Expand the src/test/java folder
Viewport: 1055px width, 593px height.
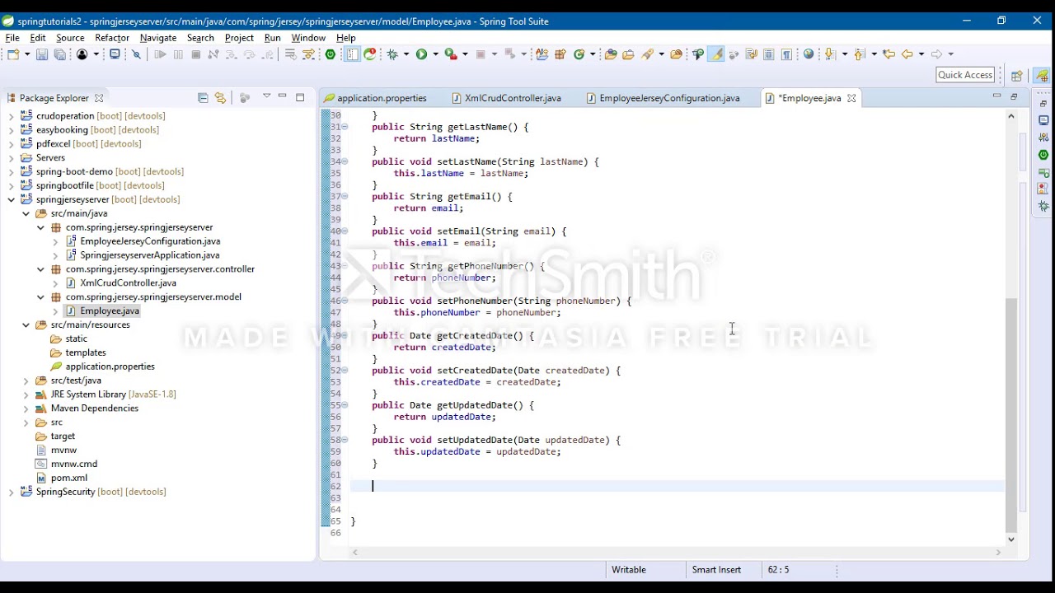[x=26, y=381]
